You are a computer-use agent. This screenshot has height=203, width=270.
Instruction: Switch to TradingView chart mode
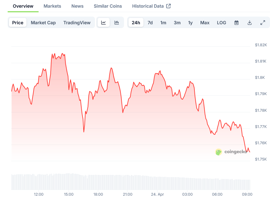point(77,23)
